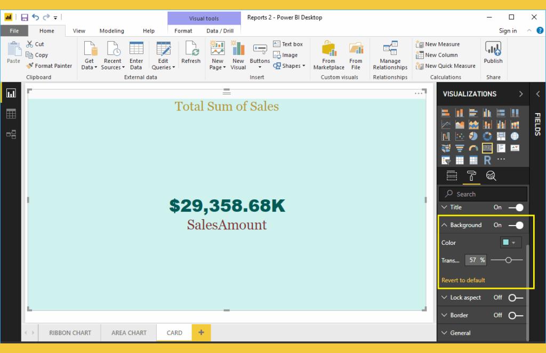
Task: Select the R script visual
Action: pyautogui.click(x=487, y=160)
